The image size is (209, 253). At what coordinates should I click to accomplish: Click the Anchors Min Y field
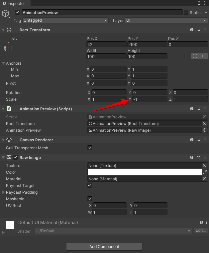(149, 69)
